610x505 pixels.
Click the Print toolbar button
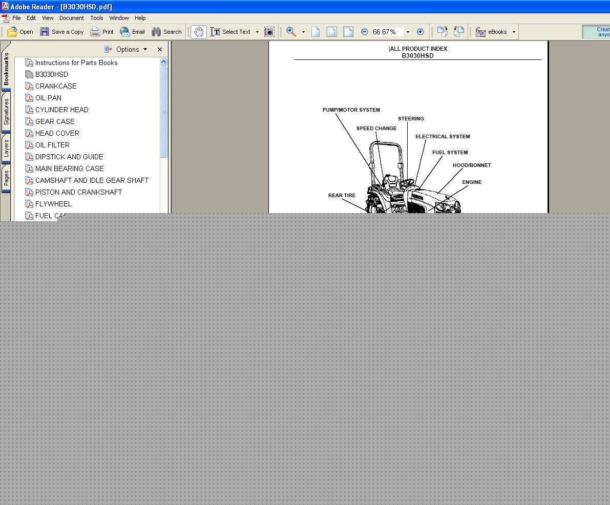coord(101,32)
